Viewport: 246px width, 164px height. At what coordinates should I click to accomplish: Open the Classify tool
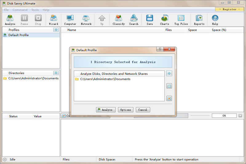click(119, 20)
